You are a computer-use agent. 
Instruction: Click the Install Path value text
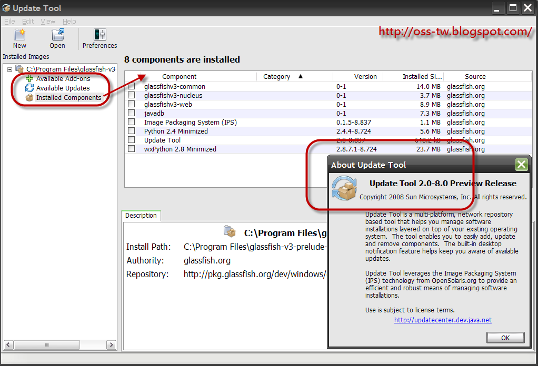point(255,247)
